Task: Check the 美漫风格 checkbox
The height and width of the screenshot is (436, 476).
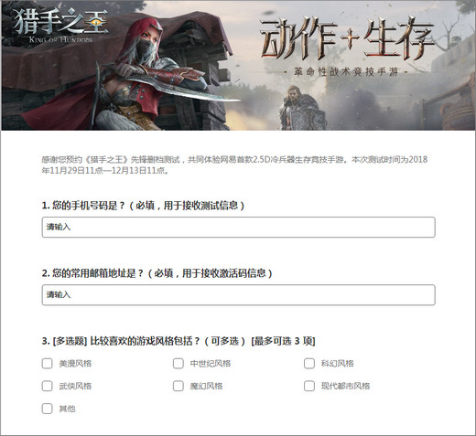Action: [x=47, y=363]
